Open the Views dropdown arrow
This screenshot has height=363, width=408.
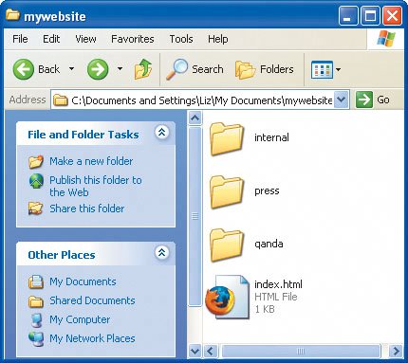pos(338,69)
